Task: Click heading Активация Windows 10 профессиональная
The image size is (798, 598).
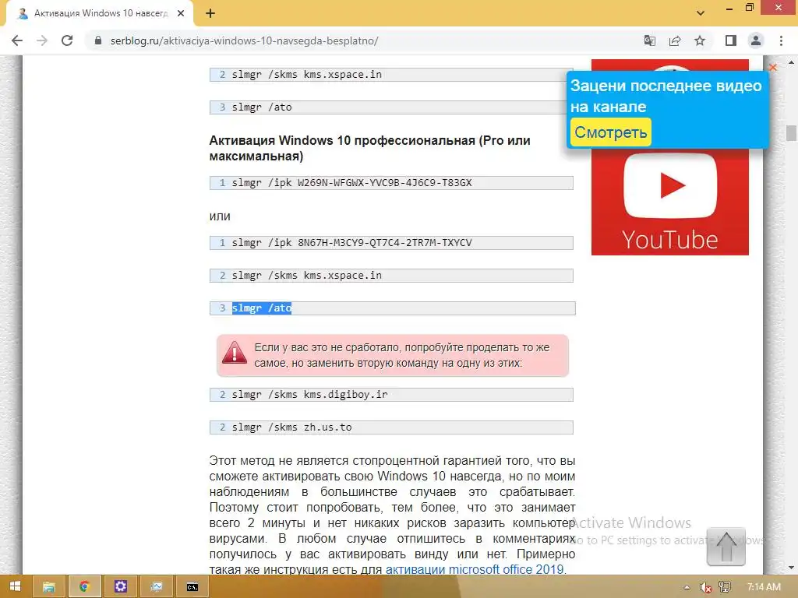Action: [369, 148]
